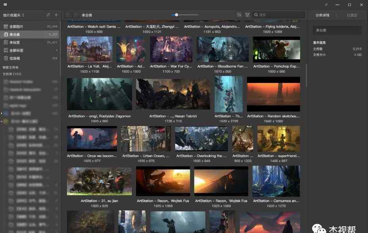Click the 文件夹 (131) section header
Viewport: 368px width, 233px height.
(12, 74)
